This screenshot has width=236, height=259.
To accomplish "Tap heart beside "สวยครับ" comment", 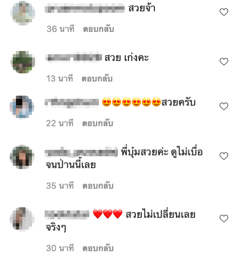I will [224, 106].
